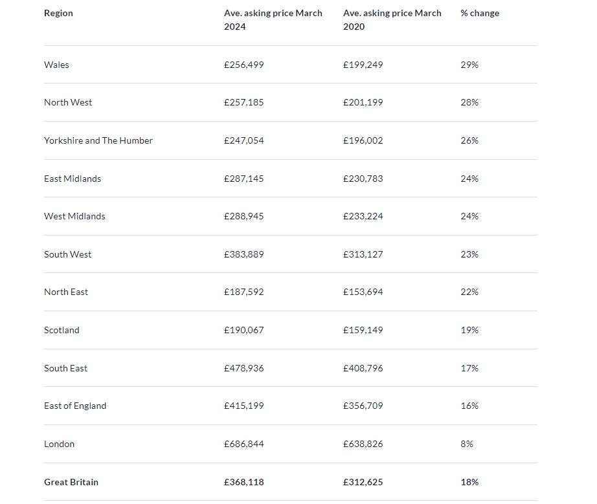
Task: Click Scotland's 2020 price £159,149
Action: click(363, 330)
